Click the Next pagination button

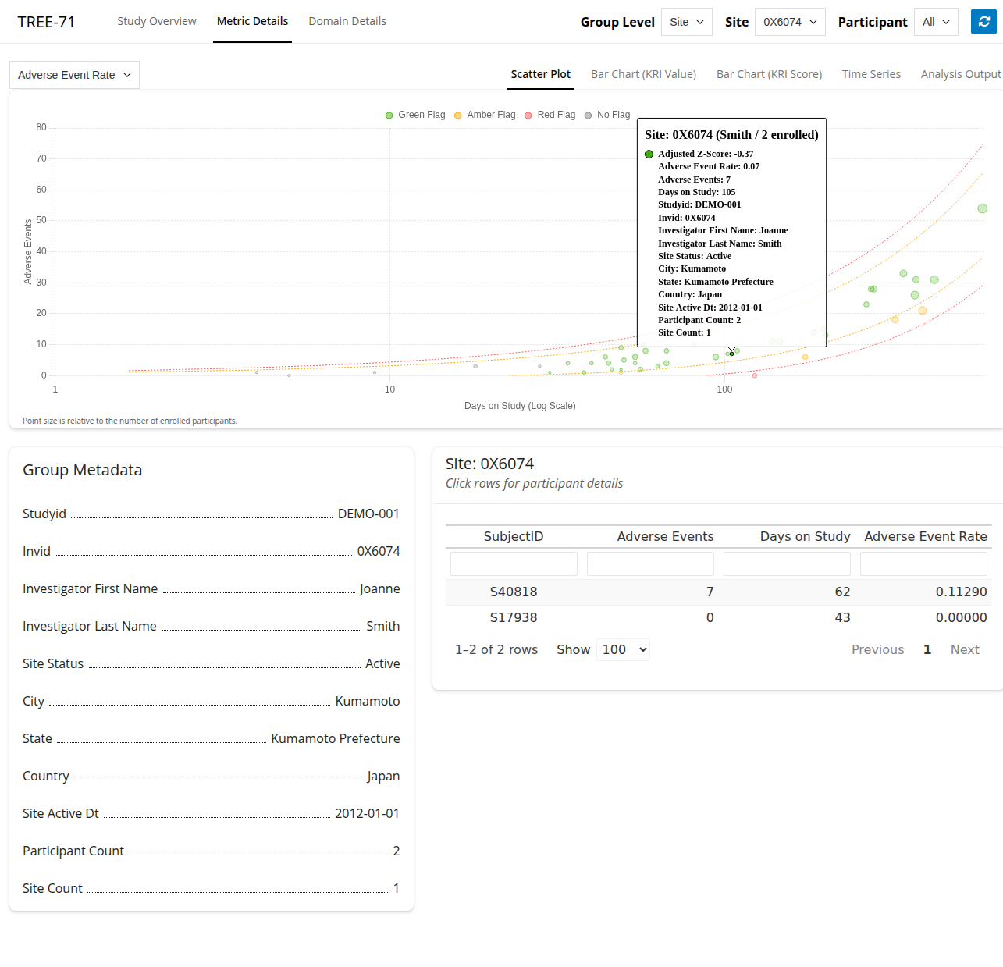965,649
